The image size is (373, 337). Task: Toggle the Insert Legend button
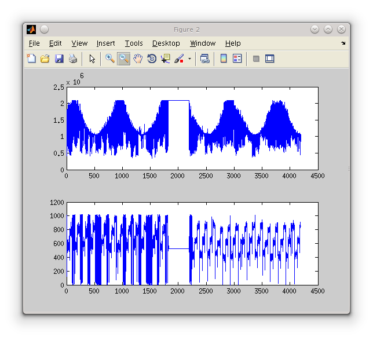pyautogui.click(x=237, y=58)
